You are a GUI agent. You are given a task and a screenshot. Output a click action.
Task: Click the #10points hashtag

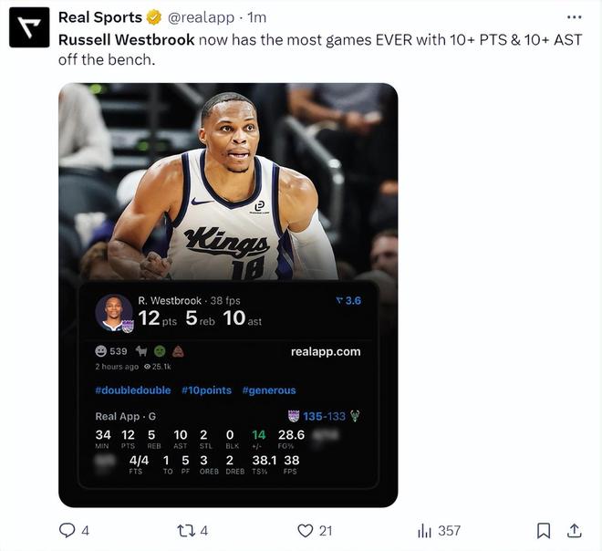coord(206,390)
